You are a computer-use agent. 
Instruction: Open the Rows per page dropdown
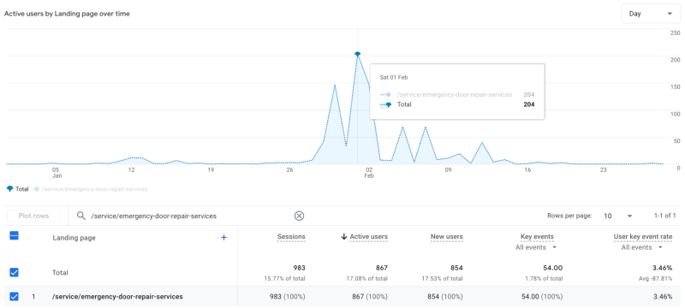(617, 216)
